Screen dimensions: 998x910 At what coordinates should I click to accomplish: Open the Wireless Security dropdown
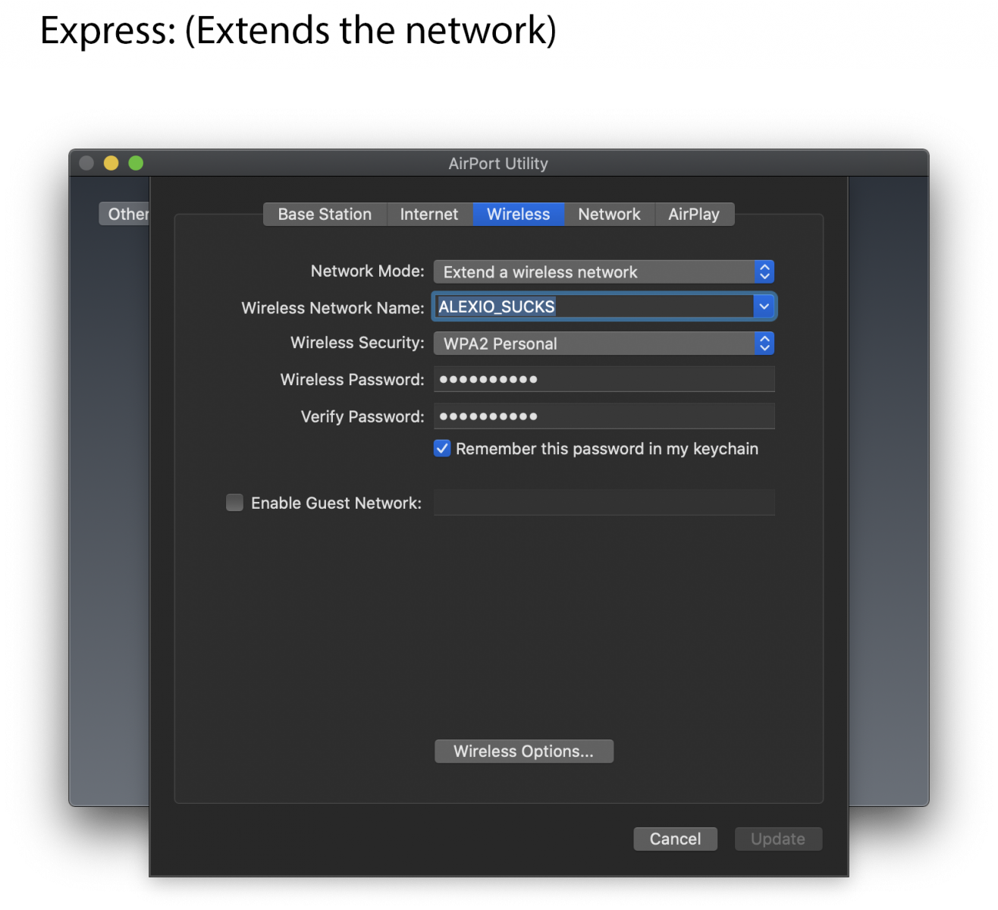604,344
